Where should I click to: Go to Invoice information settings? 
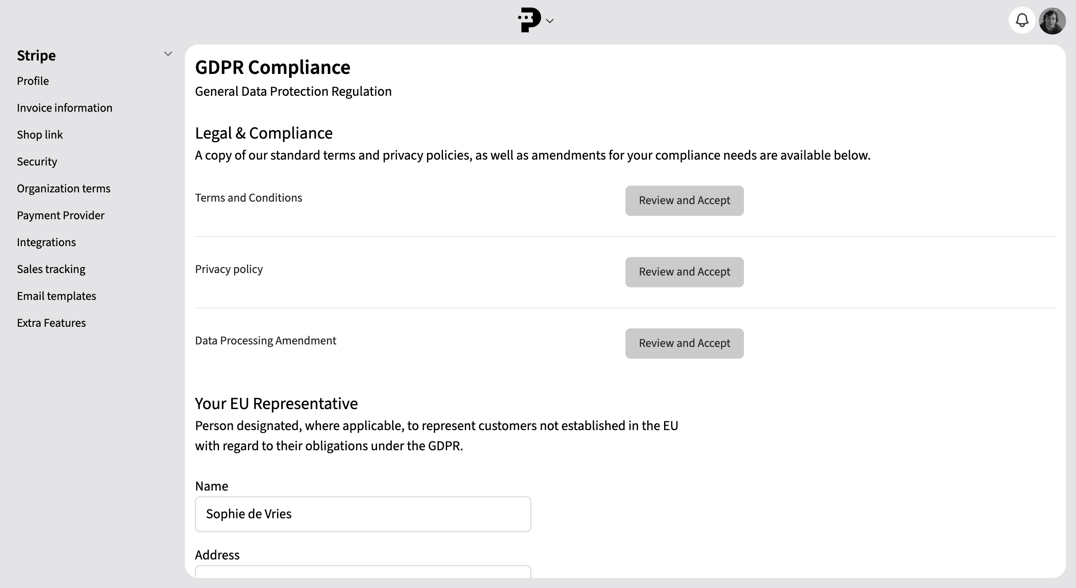[x=65, y=108]
